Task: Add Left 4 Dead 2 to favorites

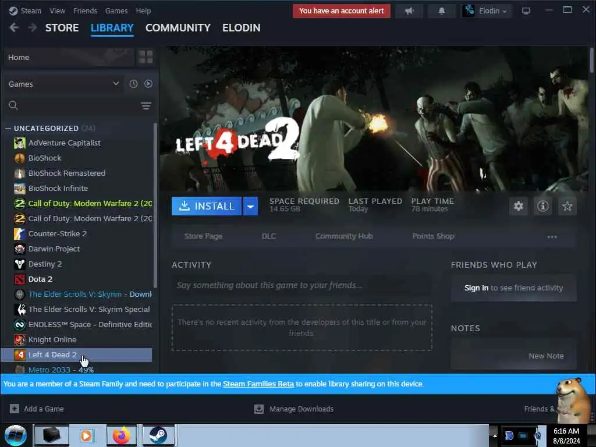Action: (x=567, y=206)
